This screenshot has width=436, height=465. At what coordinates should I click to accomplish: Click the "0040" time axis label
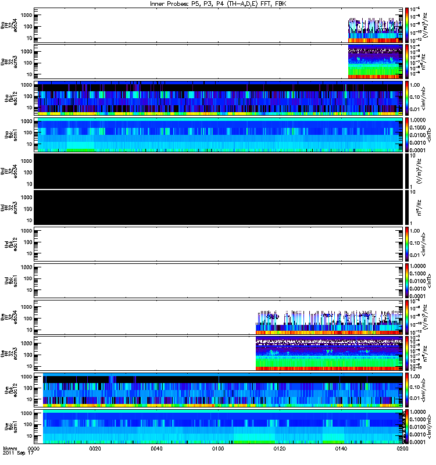(156, 448)
